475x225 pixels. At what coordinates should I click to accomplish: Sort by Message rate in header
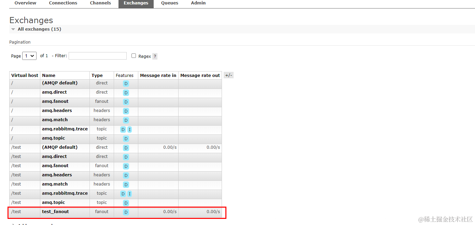(x=158, y=76)
